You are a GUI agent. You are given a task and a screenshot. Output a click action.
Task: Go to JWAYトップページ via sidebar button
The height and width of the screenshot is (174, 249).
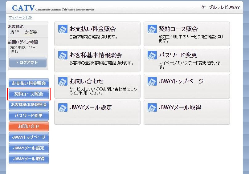(x=29, y=137)
